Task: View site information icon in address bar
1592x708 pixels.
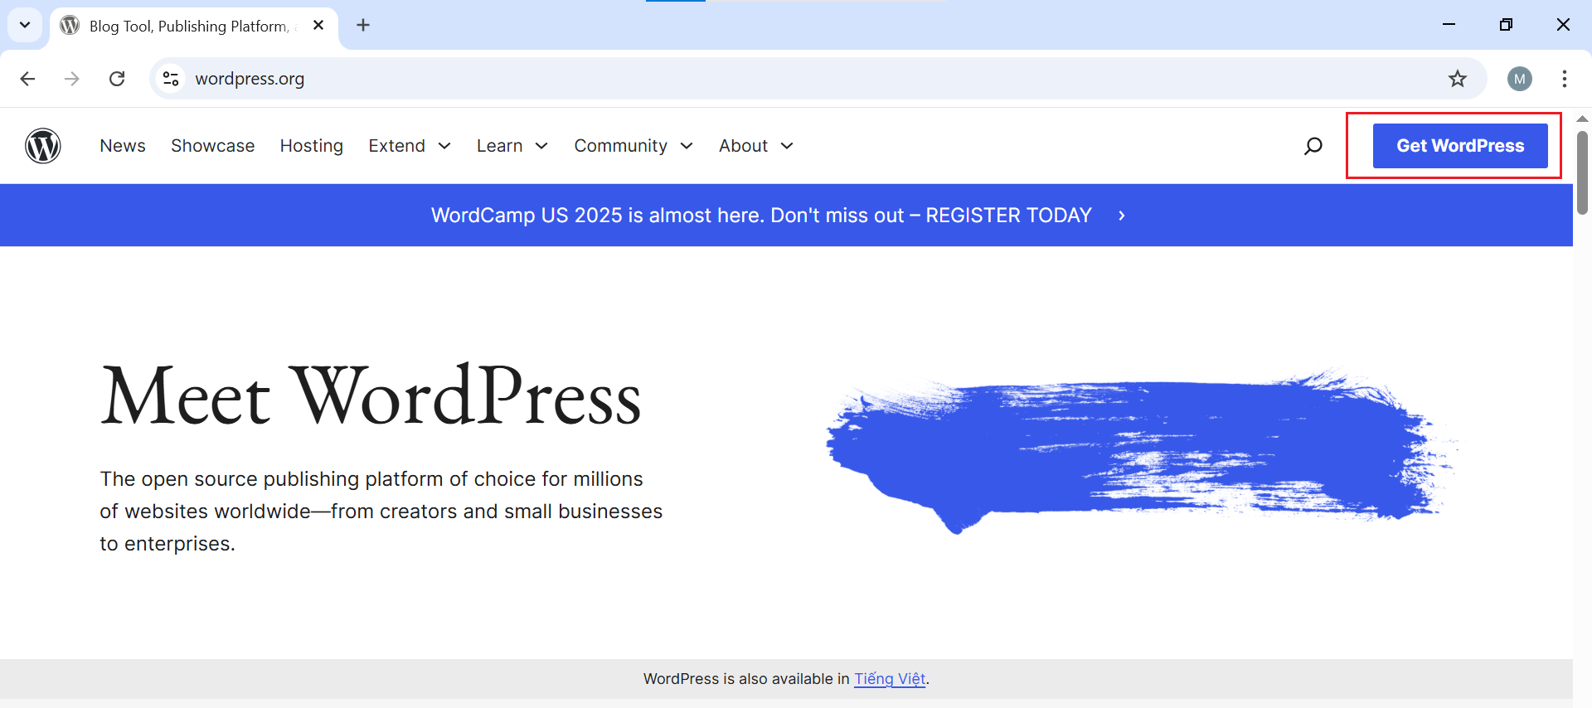Action: pyautogui.click(x=171, y=79)
